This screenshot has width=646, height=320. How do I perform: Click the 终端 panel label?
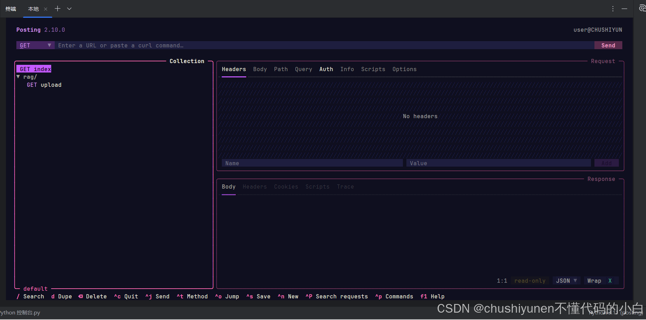click(11, 9)
